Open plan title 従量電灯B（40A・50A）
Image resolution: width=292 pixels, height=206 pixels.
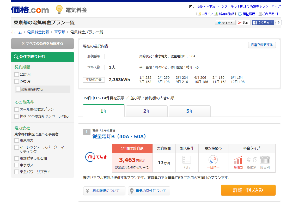119,137
